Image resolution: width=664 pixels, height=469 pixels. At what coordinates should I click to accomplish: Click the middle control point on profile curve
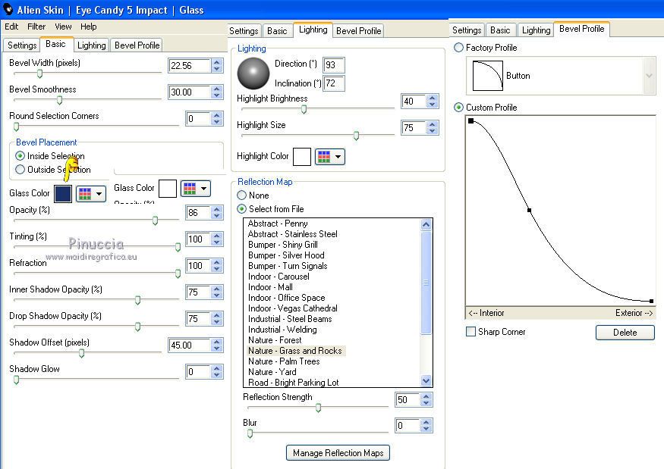pos(530,210)
